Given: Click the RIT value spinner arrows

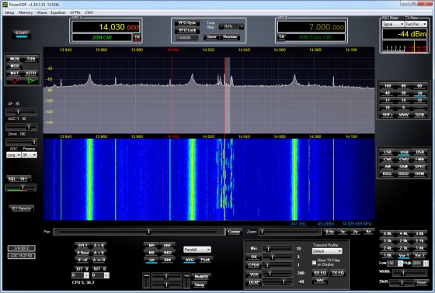Looking at the screenshot, I should (106, 275).
